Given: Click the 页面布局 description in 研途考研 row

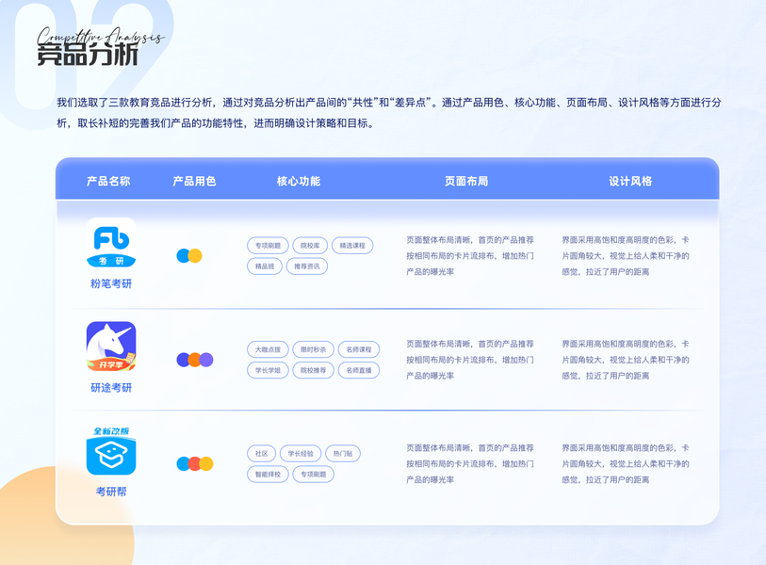Looking at the screenshot, I should pos(470,360).
